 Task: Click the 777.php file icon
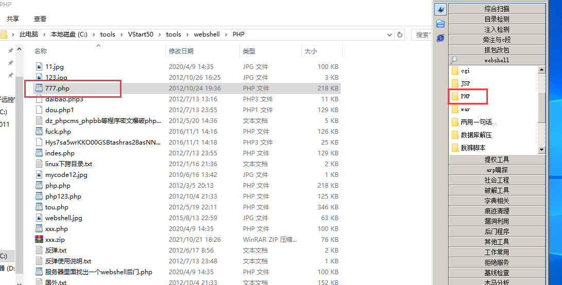(39, 88)
